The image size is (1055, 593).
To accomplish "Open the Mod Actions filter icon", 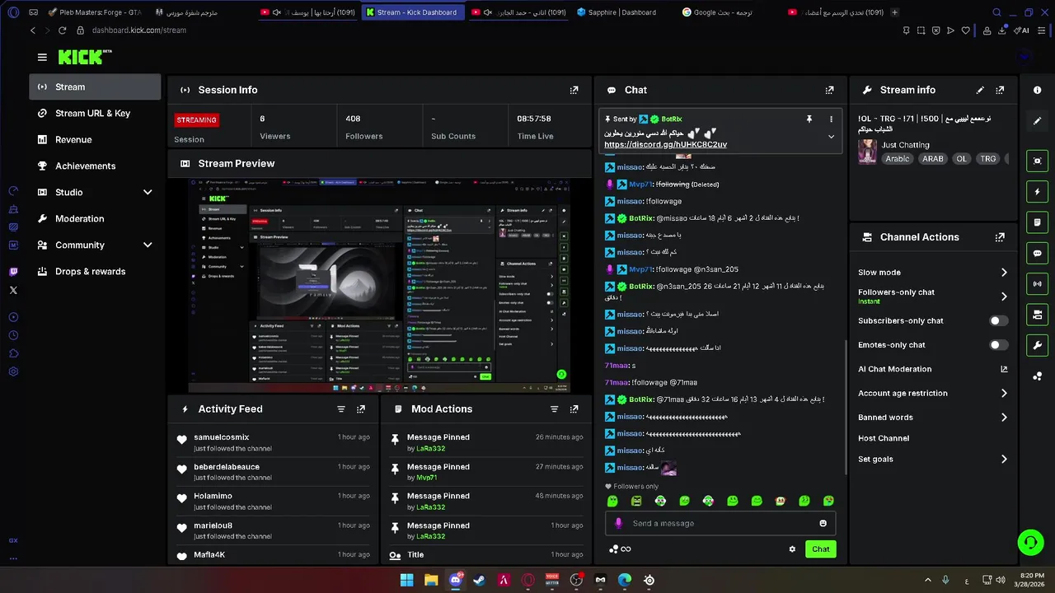I will pos(554,409).
